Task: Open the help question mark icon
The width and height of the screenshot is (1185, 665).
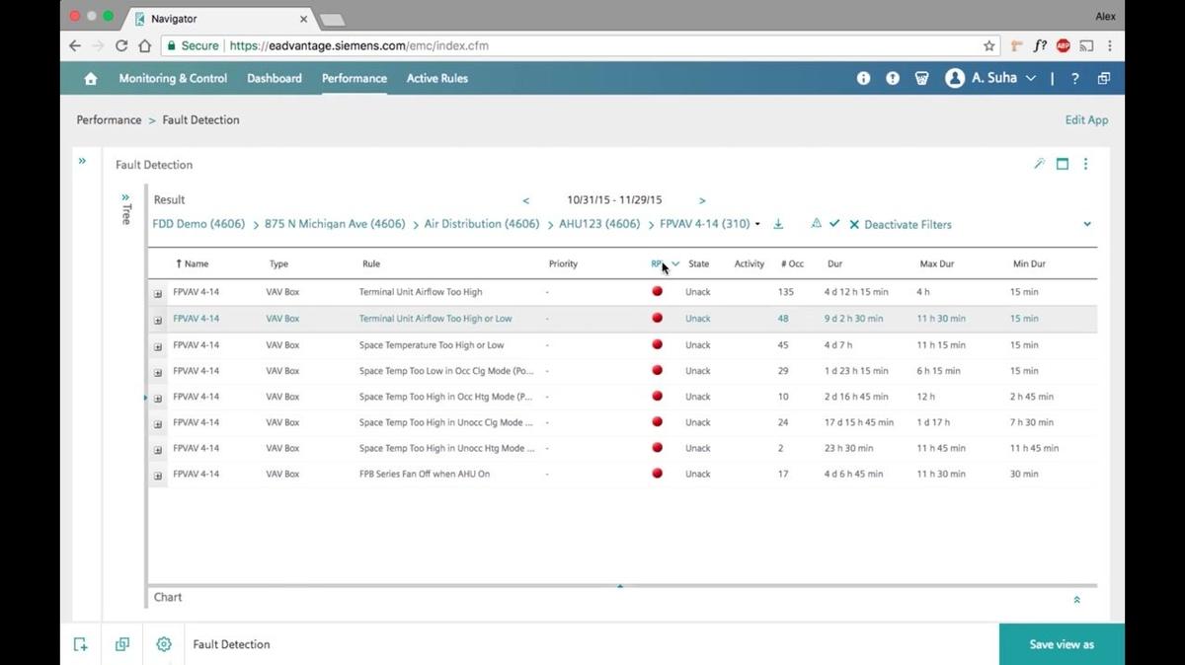Action: 1075,78
